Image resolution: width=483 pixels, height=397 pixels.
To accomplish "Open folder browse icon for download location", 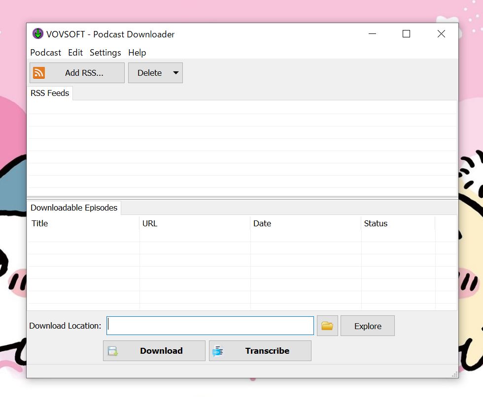I will point(327,326).
